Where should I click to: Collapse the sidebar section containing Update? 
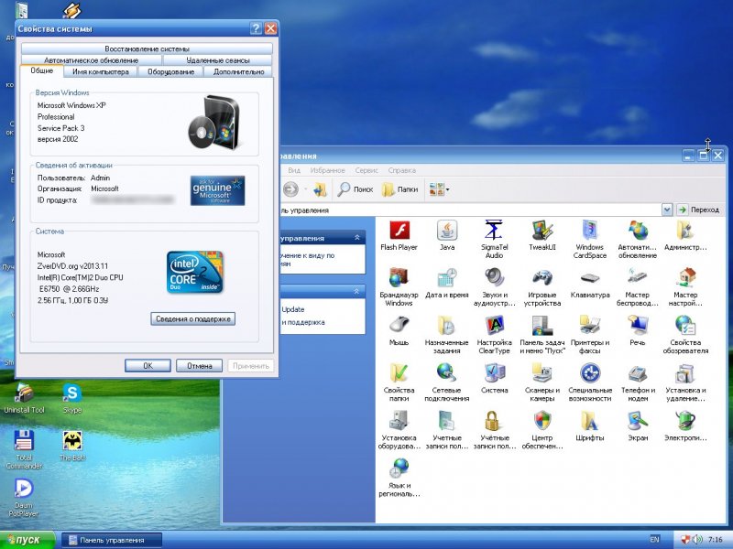(x=357, y=291)
